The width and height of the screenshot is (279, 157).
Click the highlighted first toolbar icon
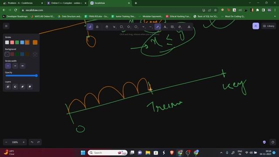point(90,27)
